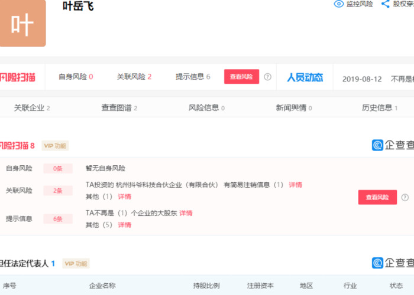
Task: Switch to the 风险信息 tab
Action: click(x=206, y=108)
